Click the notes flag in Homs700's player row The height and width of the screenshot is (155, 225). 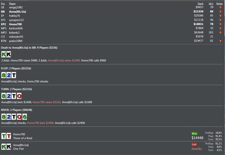click(x=221, y=24)
